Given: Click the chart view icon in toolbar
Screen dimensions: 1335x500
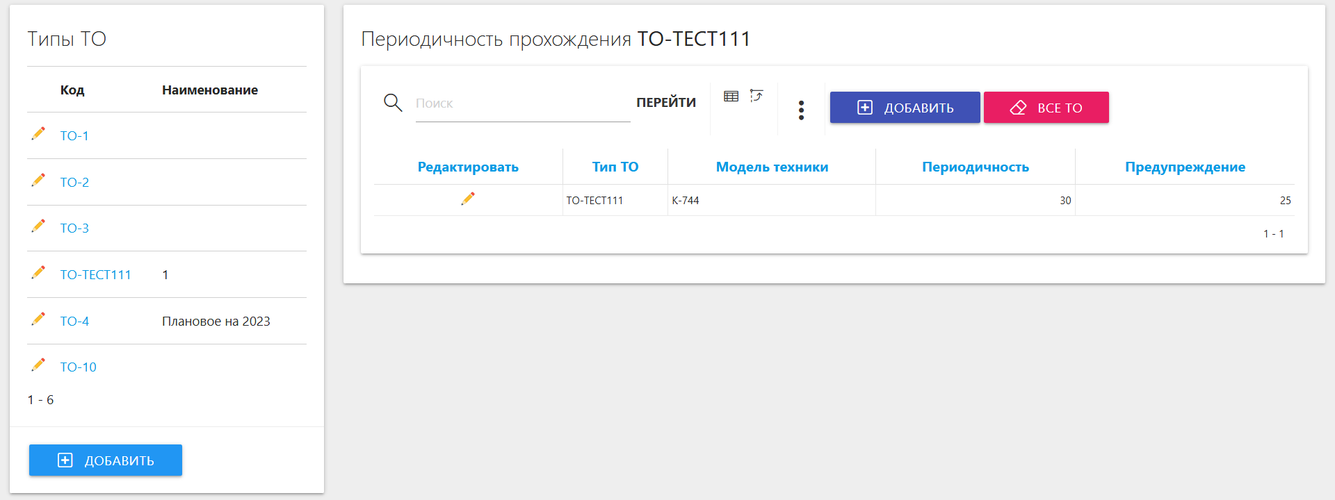Looking at the screenshot, I should [x=756, y=96].
